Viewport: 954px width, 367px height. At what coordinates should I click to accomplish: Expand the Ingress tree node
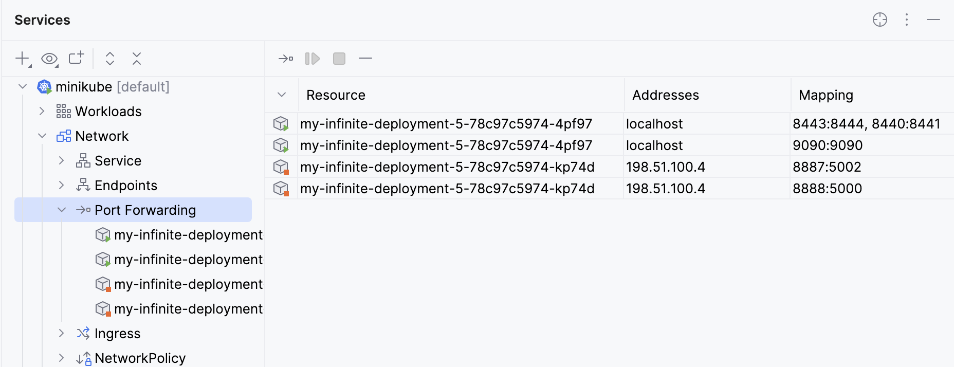62,334
